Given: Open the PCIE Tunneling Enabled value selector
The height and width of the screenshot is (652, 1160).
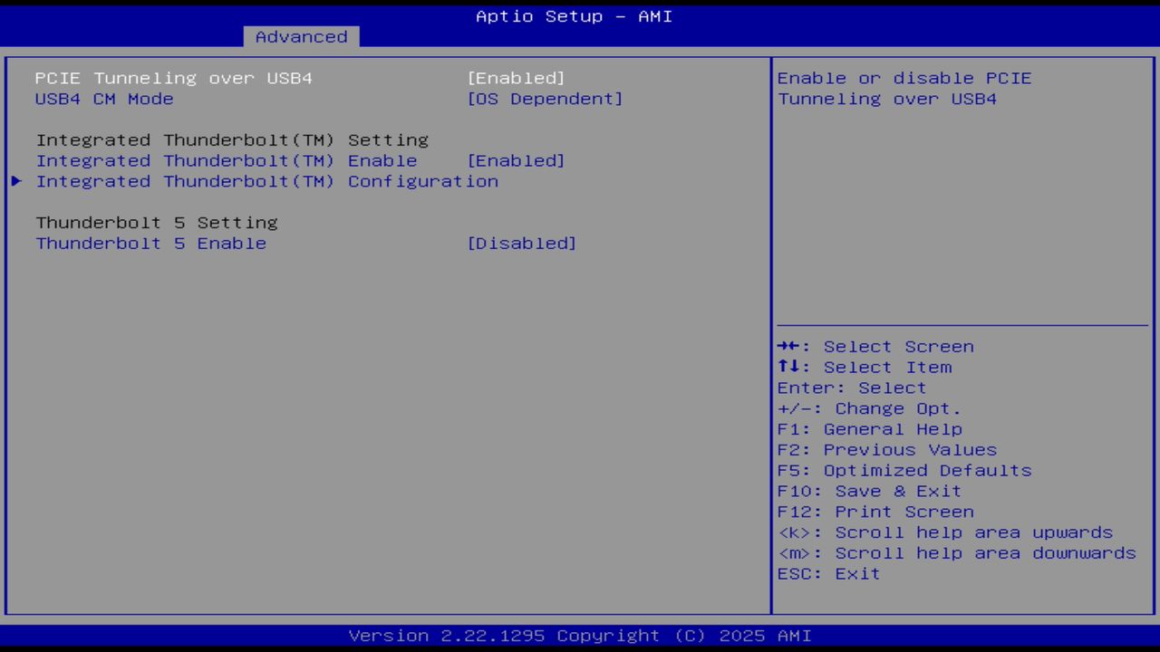Looking at the screenshot, I should tap(516, 78).
